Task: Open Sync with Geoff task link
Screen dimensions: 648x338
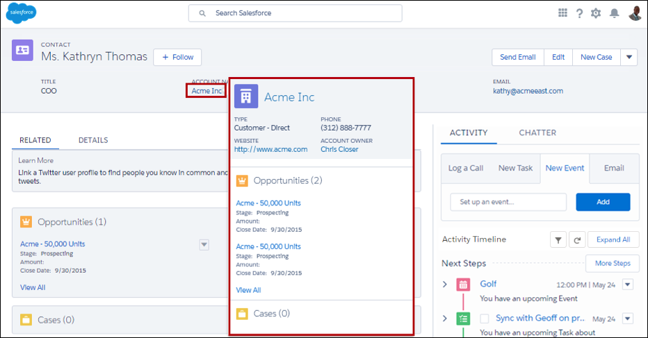Action: (x=540, y=318)
